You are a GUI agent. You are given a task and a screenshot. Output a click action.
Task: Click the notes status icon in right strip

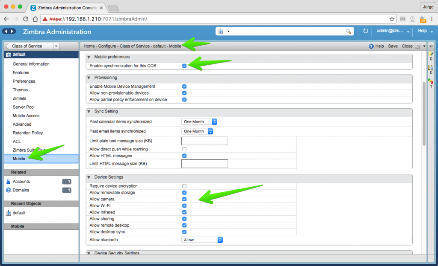[x=431, y=54]
